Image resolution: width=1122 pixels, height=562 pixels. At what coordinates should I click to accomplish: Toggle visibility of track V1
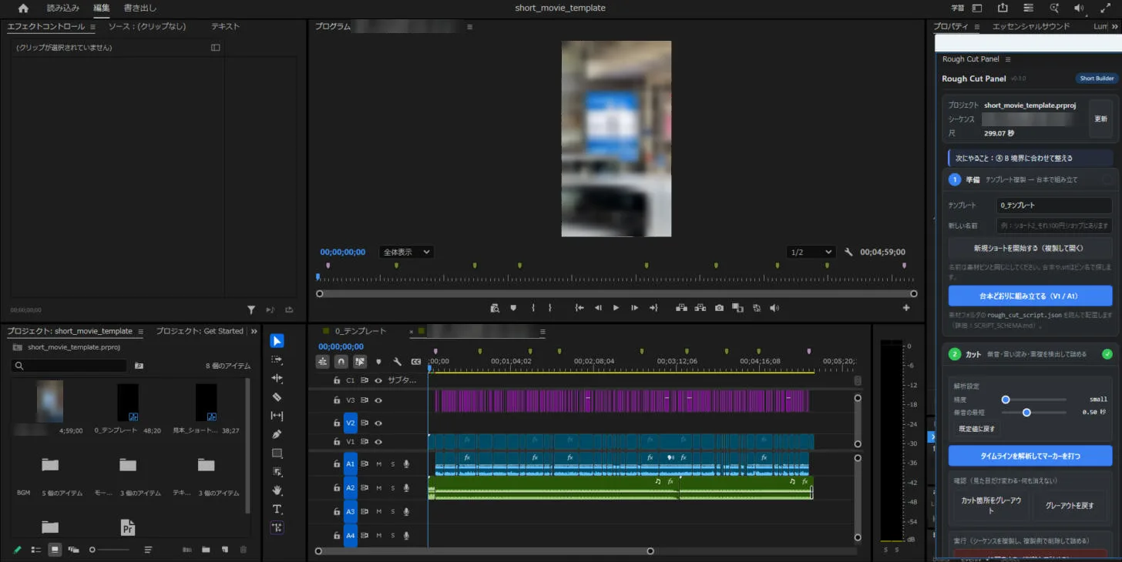(x=378, y=442)
